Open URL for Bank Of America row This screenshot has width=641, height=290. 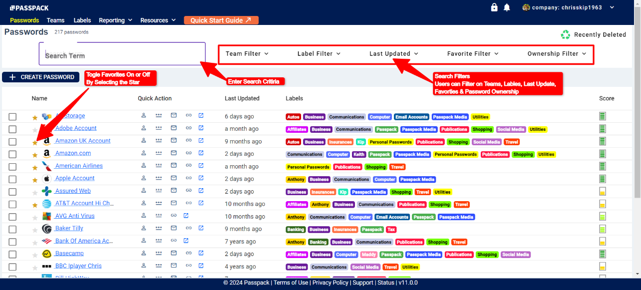point(186,240)
